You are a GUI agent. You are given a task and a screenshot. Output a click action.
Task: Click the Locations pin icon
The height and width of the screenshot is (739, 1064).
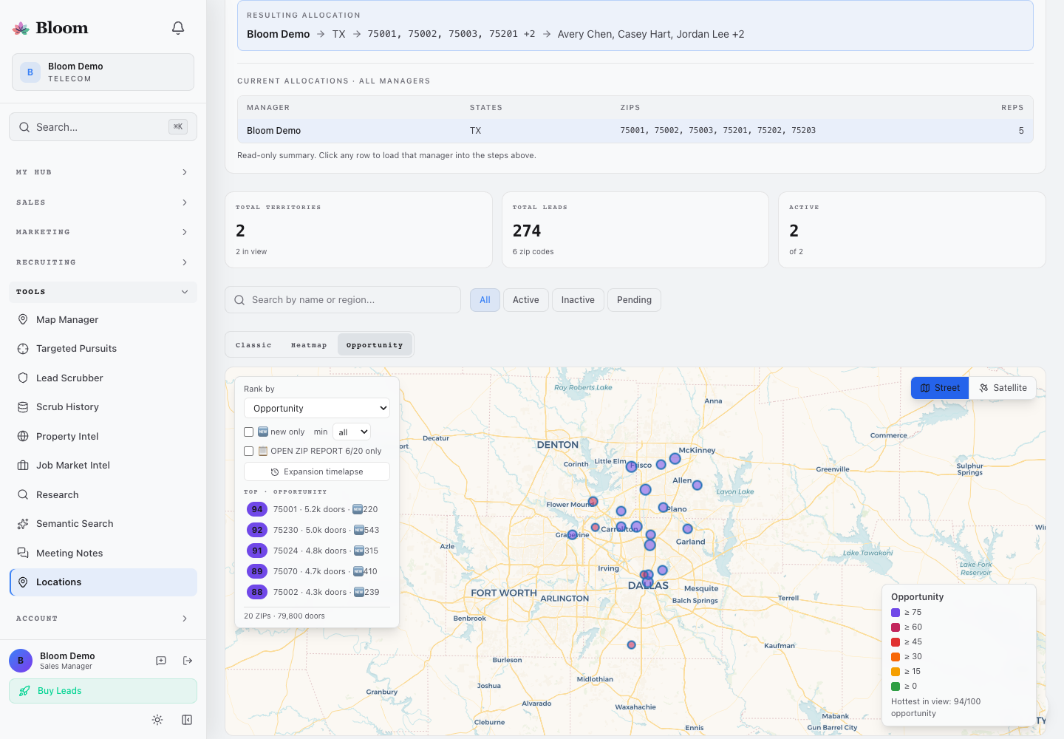23,582
